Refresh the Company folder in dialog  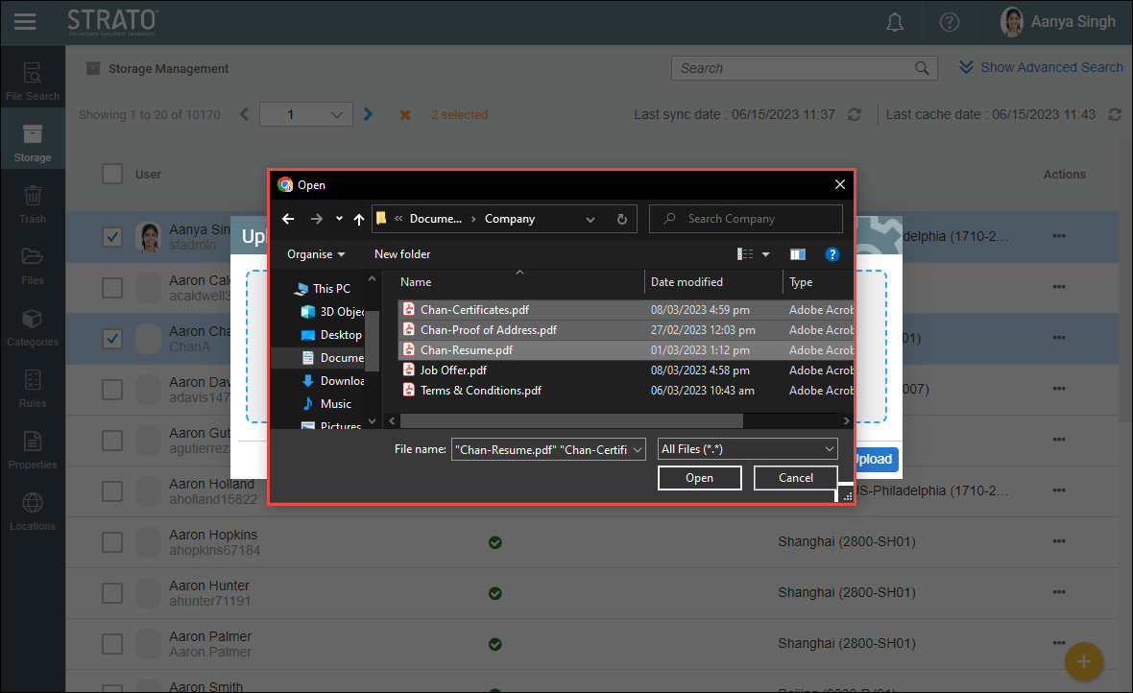[x=622, y=219]
